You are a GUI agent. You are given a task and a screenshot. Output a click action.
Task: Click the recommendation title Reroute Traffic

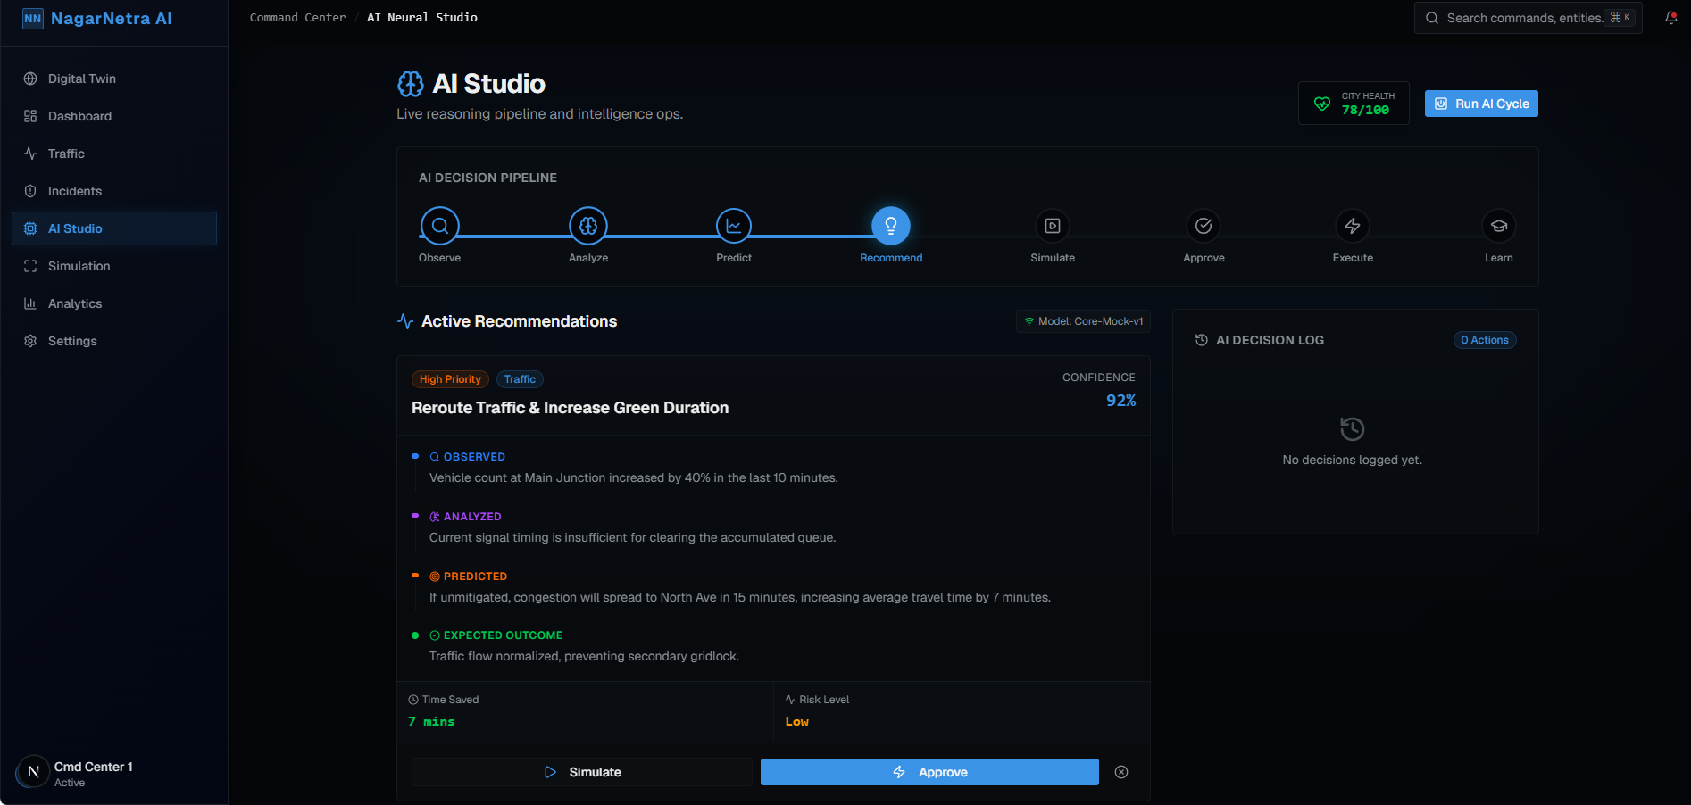coord(570,408)
